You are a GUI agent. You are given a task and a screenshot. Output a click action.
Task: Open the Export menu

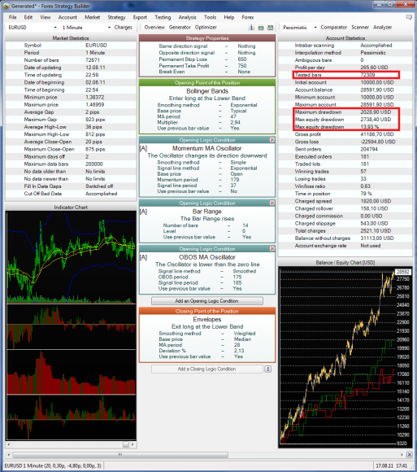[140, 17]
